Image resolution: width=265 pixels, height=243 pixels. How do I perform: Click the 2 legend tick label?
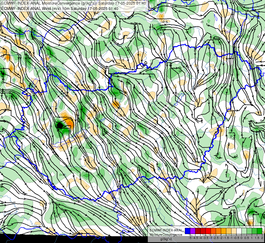pyautogui.click(x=262, y=238)
